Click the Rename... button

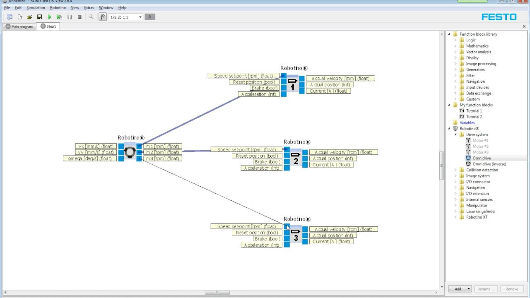(x=486, y=289)
